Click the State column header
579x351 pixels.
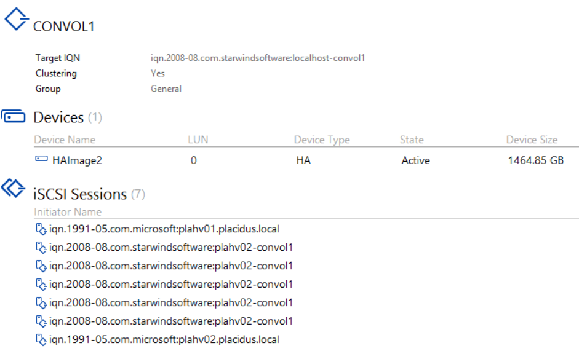[x=412, y=140]
